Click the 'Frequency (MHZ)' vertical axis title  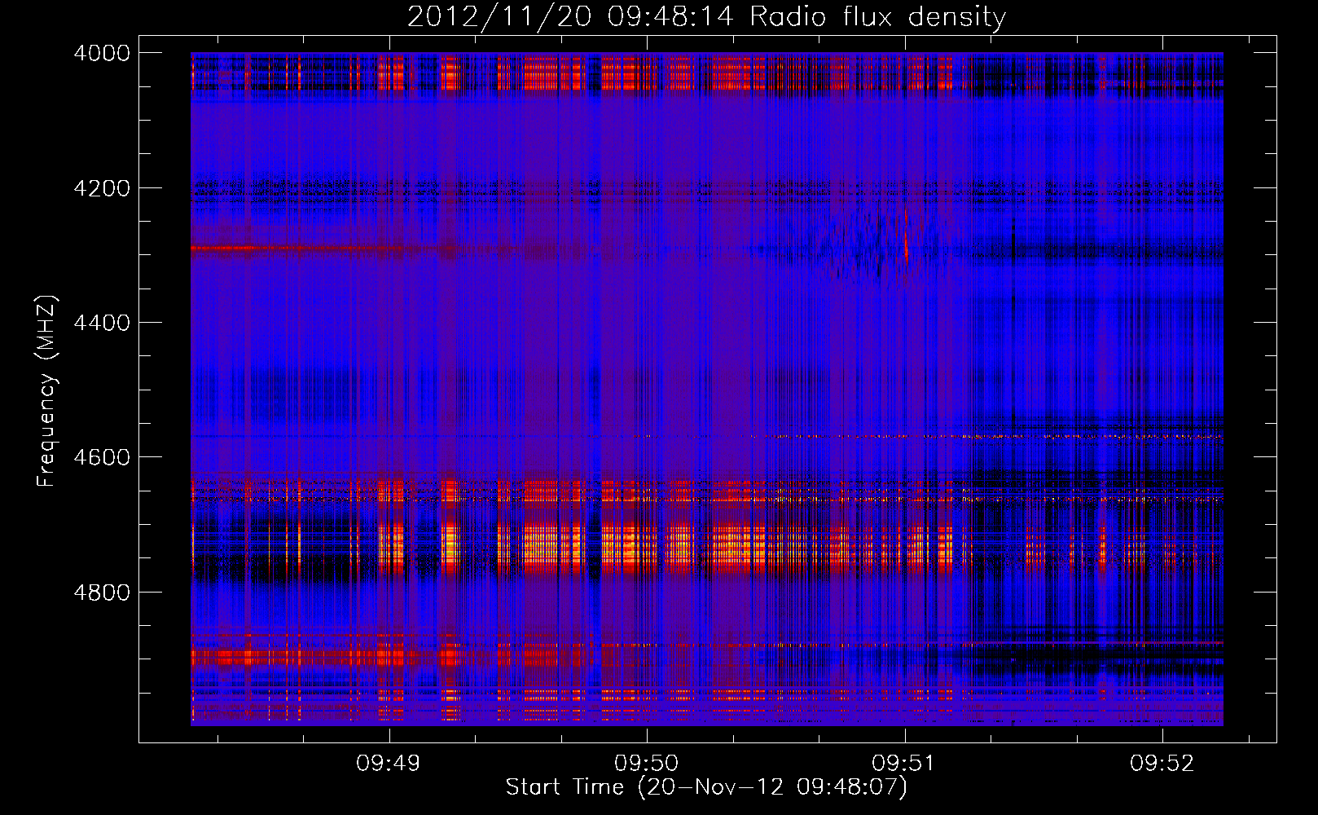[47, 391]
